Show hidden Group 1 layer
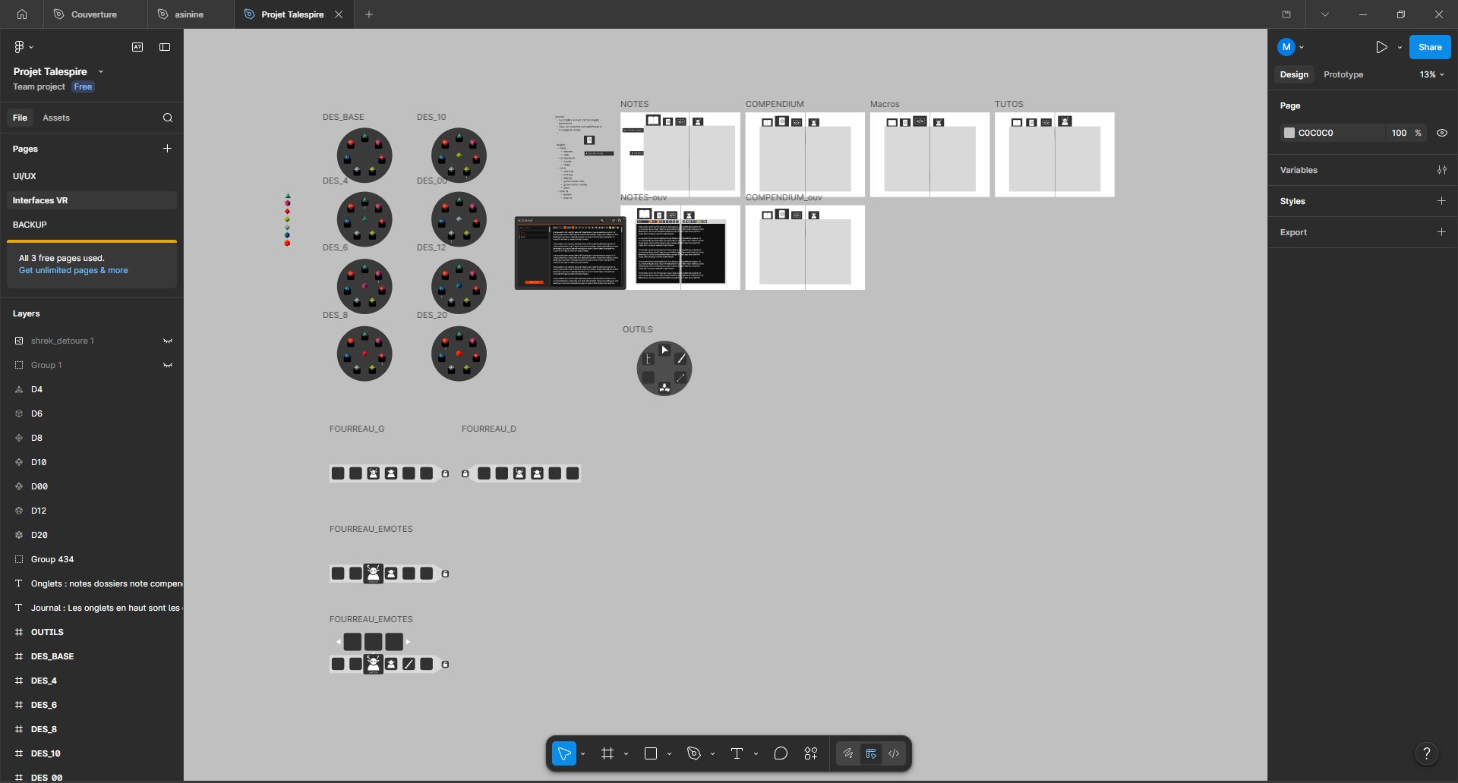This screenshot has width=1458, height=783. tap(168, 365)
